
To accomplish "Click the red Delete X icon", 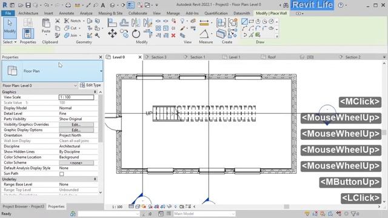I will 173,35.
